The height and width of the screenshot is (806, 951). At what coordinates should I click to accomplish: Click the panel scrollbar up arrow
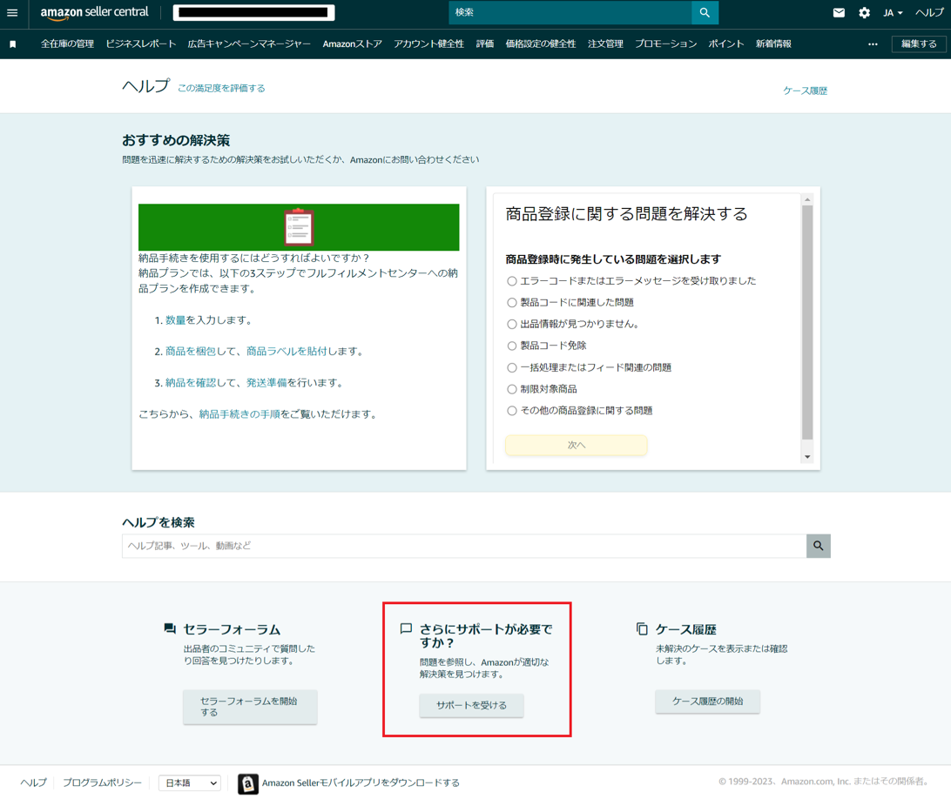(807, 199)
